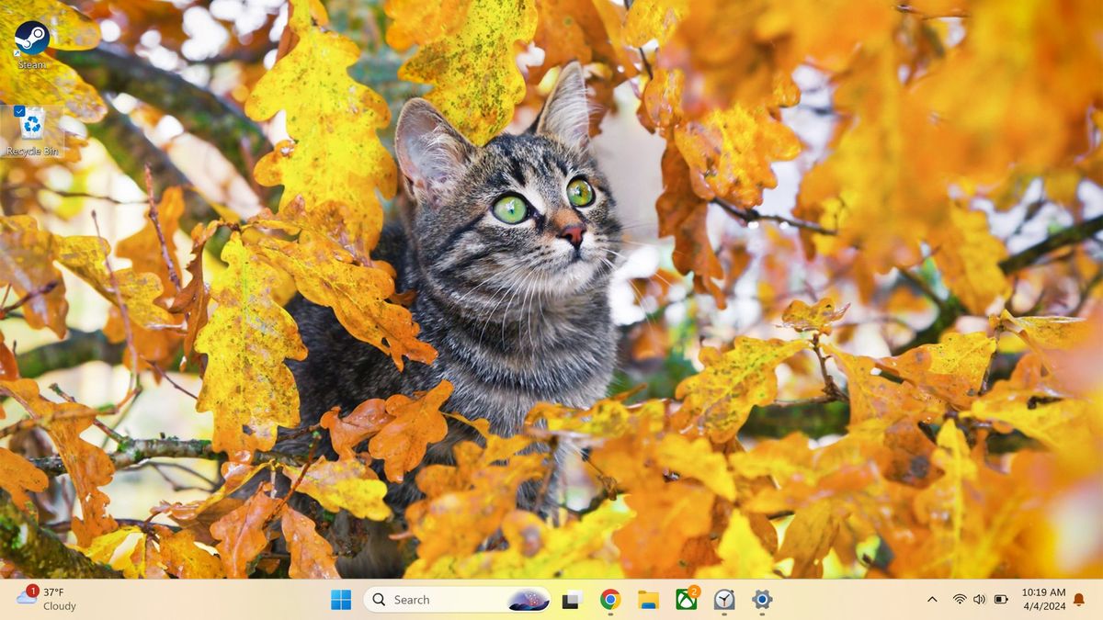Open Settings via the gear icon
This screenshot has height=620, width=1103.
pos(761,599)
